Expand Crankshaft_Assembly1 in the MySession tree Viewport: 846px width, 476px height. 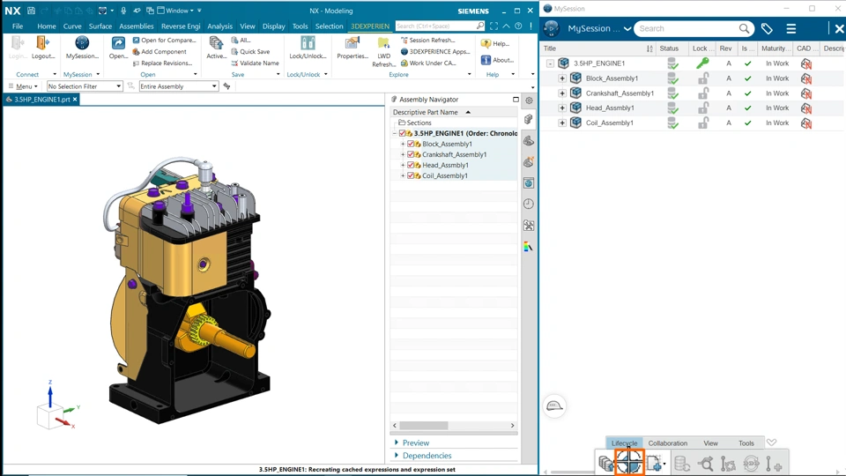coord(562,93)
